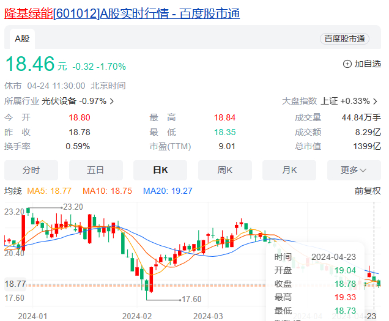
Task: Click the 23.20 high-point chart annotation
Action: pos(73,207)
